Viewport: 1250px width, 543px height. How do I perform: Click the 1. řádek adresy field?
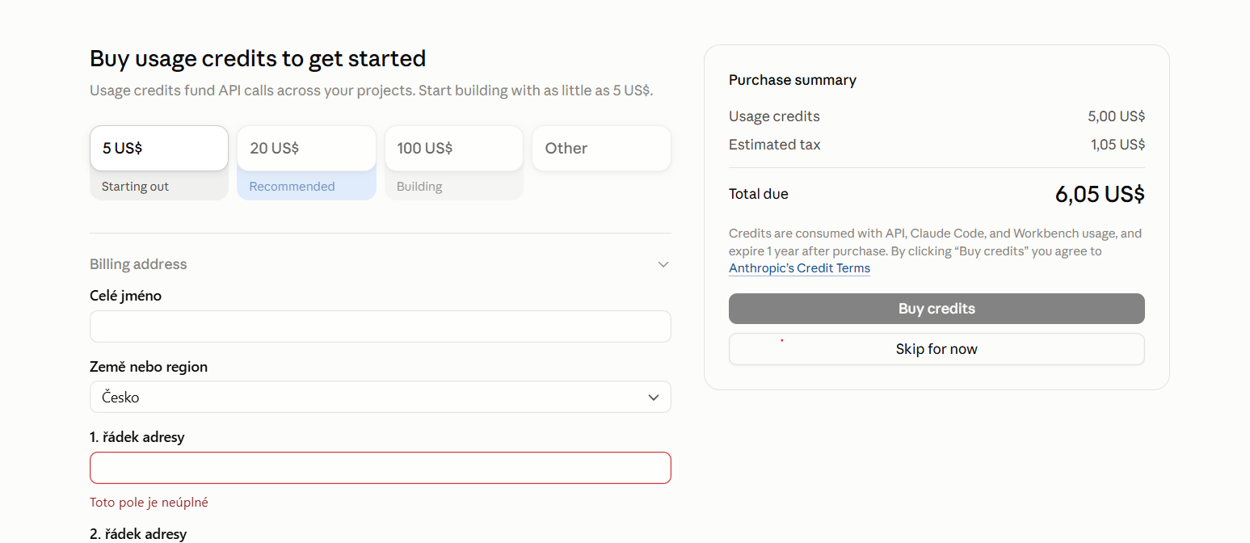tap(381, 468)
